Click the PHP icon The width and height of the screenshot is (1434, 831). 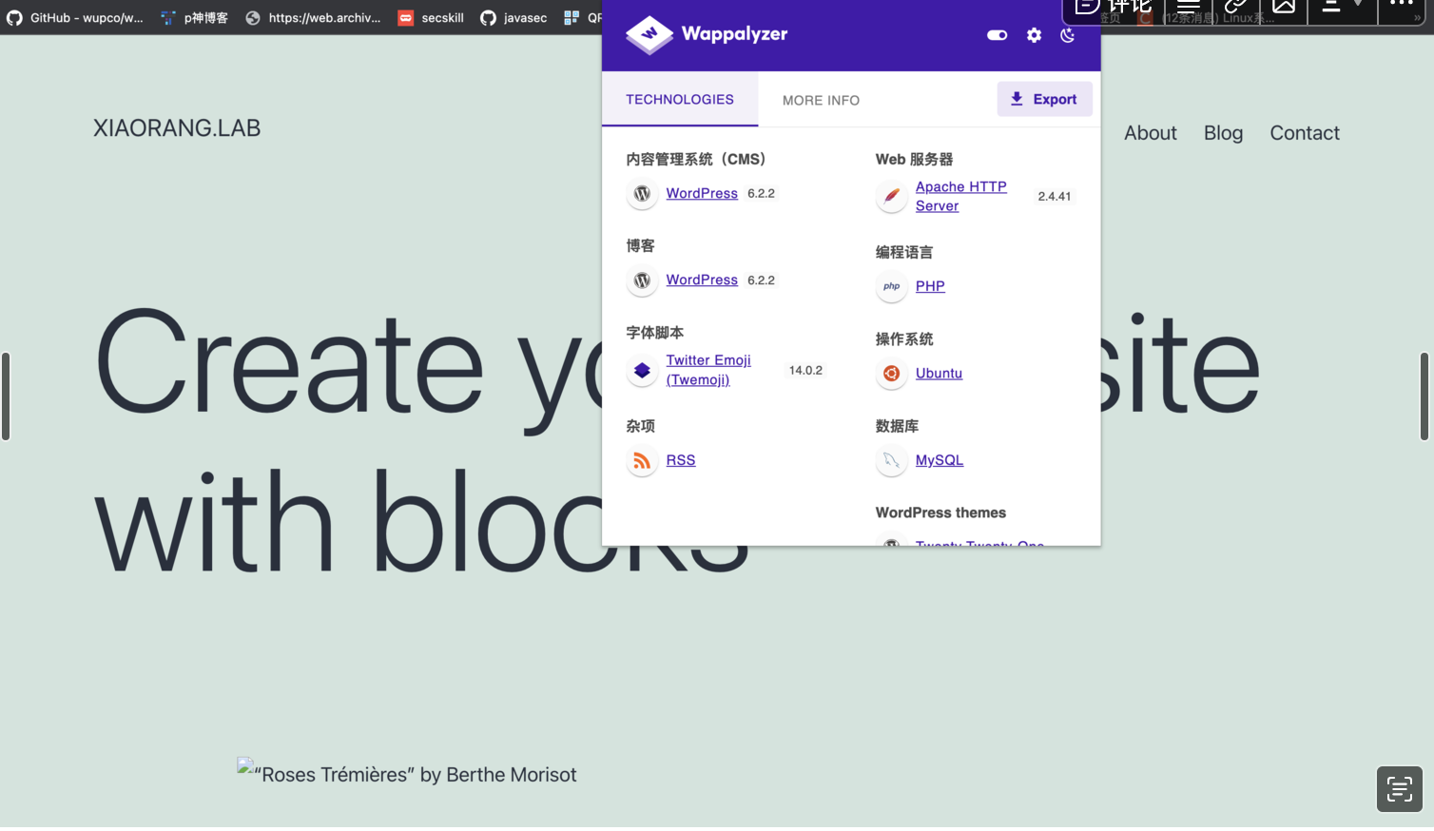(x=891, y=286)
